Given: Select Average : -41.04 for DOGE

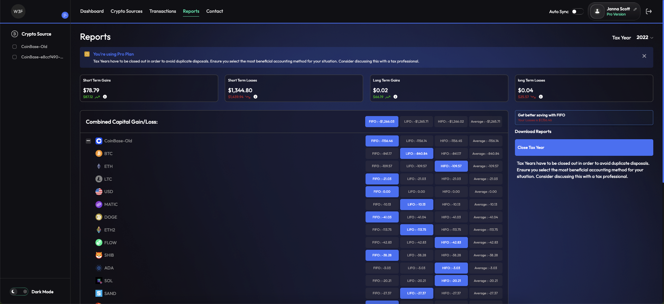Looking at the screenshot, I should tap(486, 217).
